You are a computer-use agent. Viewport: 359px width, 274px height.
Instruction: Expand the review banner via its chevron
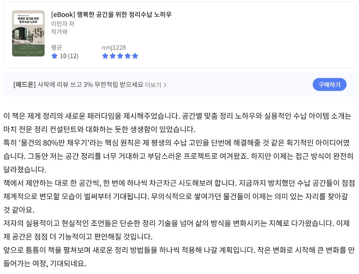[x=165, y=85]
